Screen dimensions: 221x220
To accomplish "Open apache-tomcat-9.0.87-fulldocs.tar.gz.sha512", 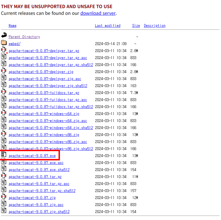I will click(51, 107).
